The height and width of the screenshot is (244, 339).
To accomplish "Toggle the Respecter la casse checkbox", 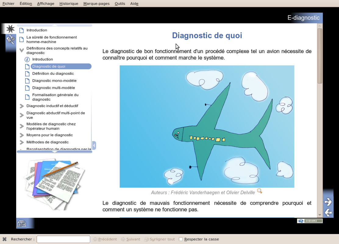I will 181,239.
